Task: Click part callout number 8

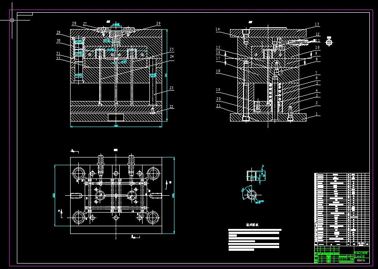Action: click(x=317, y=59)
